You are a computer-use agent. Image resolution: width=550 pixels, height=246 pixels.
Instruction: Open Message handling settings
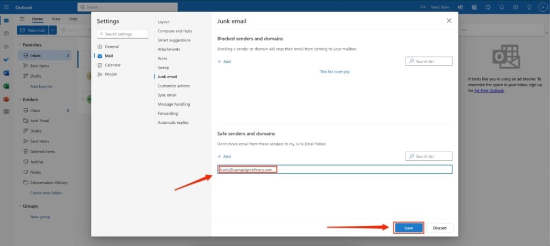(173, 105)
